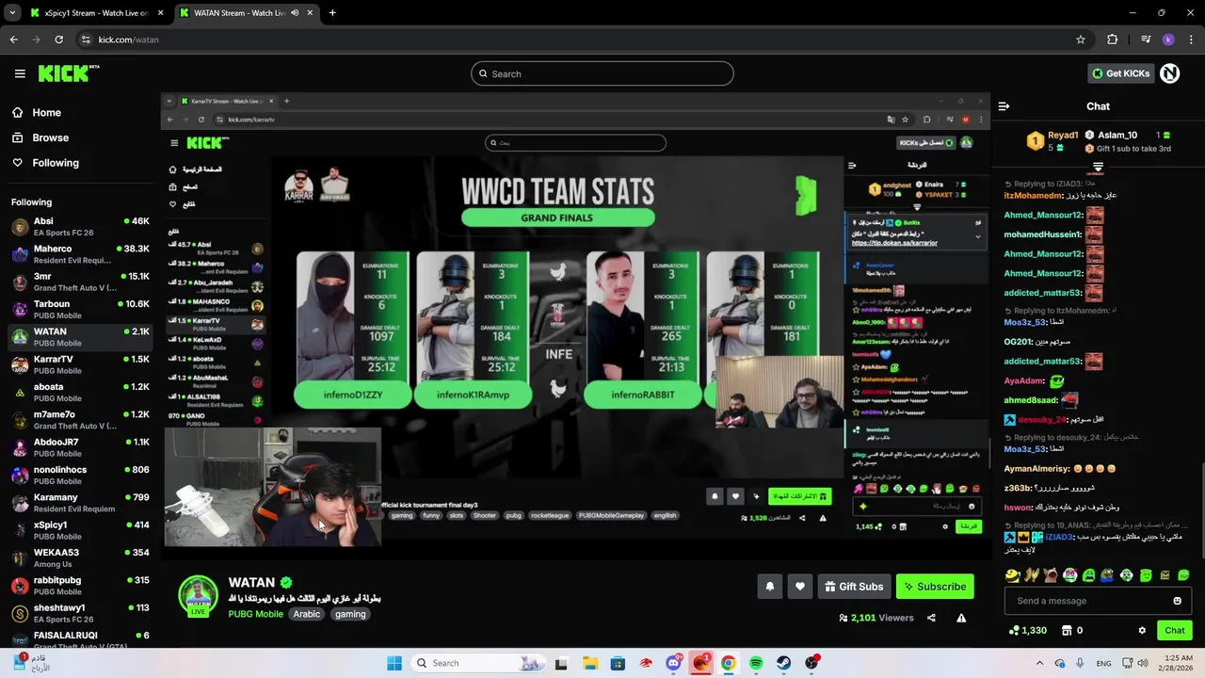The height and width of the screenshot is (678, 1205).
Task: Open the 1,330 channel points balance
Action: pos(1027,630)
